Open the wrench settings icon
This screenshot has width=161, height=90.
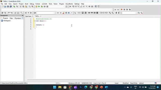coord(141,13)
